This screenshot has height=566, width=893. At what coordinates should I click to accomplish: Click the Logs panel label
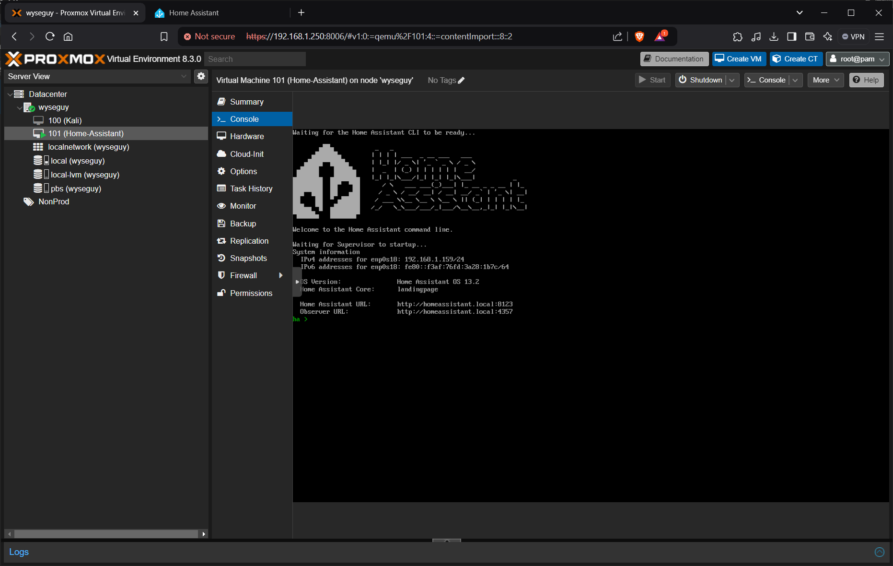click(19, 552)
